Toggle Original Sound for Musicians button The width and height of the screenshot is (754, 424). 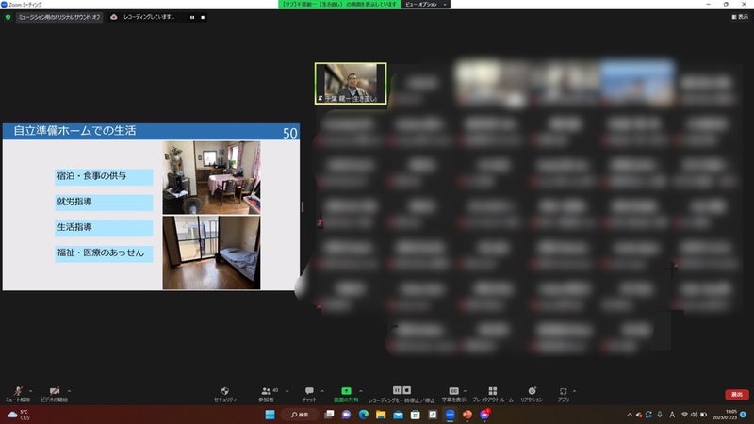[59, 17]
